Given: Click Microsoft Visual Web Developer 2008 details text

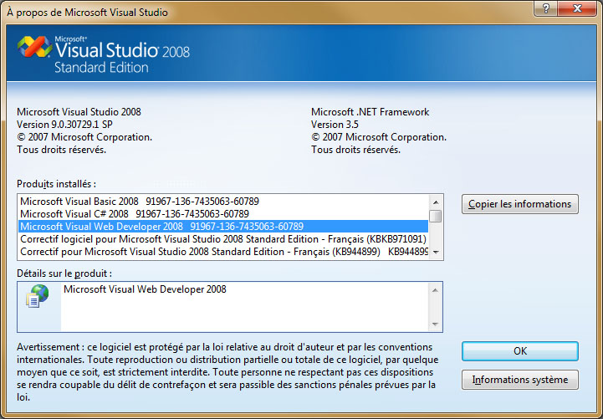Looking at the screenshot, I should [145, 289].
